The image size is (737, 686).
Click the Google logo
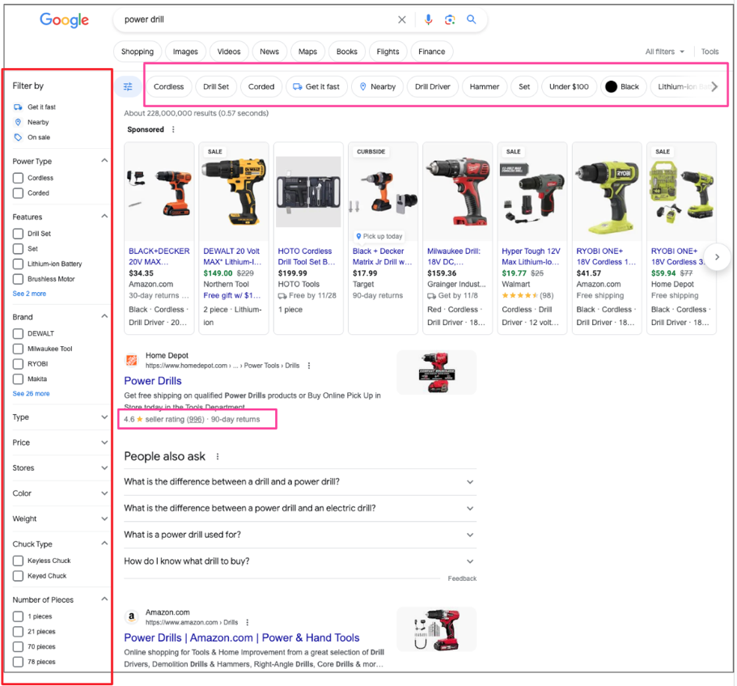(64, 19)
